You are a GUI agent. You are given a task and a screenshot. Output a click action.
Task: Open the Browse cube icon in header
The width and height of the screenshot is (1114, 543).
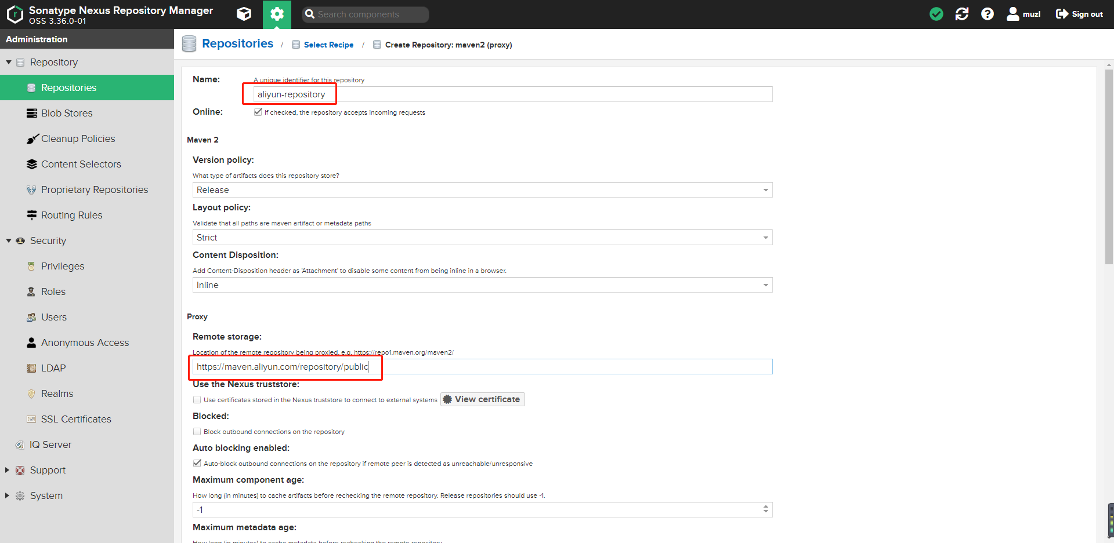(x=244, y=14)
